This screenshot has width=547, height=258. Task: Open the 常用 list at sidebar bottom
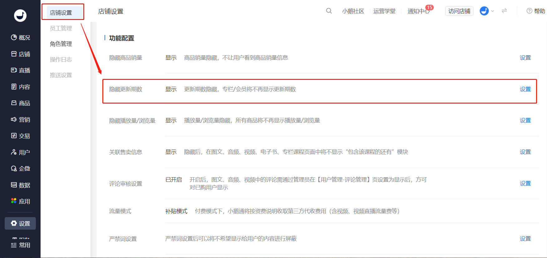pyautogui.click(x=20, y=245)
